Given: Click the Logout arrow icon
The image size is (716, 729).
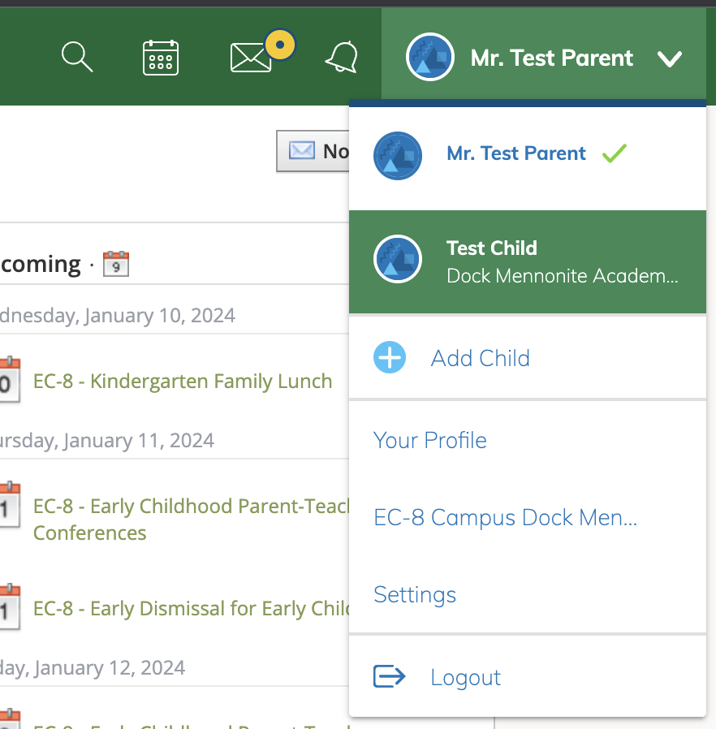Looking at the screenshot, I should point(390,676).
